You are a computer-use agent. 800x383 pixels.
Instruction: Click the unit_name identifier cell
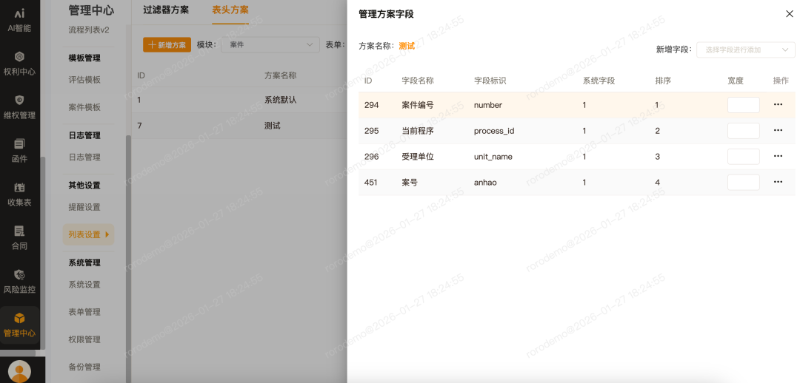tap(493, 156)
